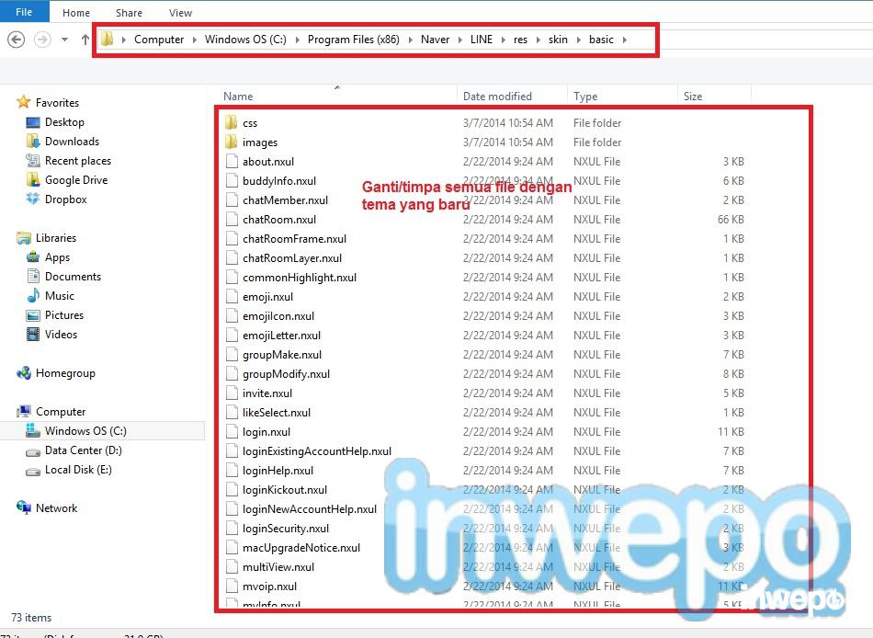Expand breadcrumb arrow after LINE

click(x=504, y=40)
